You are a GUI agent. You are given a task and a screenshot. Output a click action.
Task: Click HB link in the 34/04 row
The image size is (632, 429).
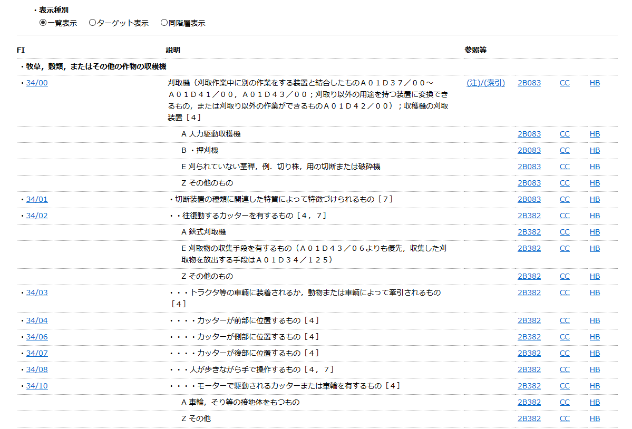(595, 320)
